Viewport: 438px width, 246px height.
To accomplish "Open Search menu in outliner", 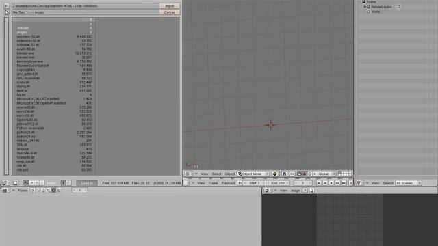I will pyautogui.click(x=388, y=183).
